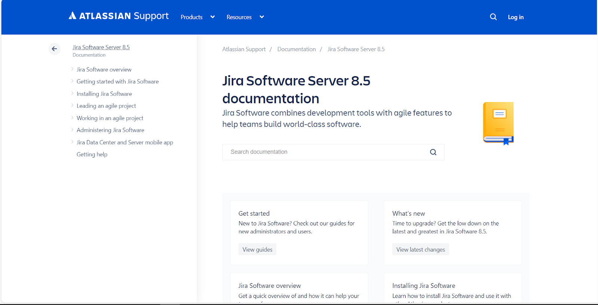Click the Jira Software Server 8.5 documentation title
This screenshot has width=598, height=305.
(x=296, y=90)
